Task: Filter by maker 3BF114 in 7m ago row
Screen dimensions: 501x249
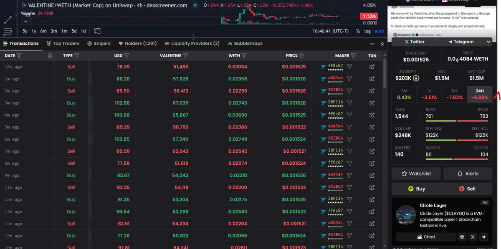Action: coord(349,151)
